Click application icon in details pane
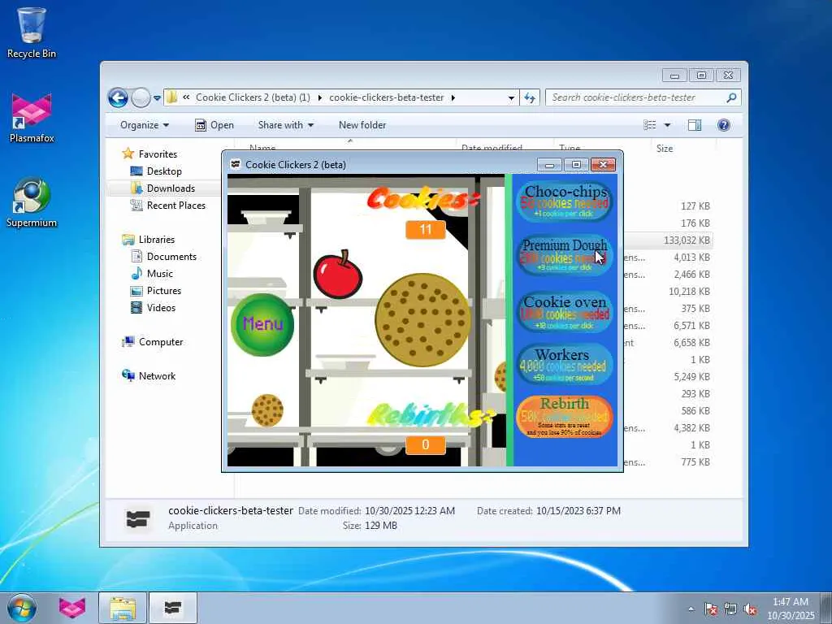Viewport: 832px width, 624px height. 138,519
